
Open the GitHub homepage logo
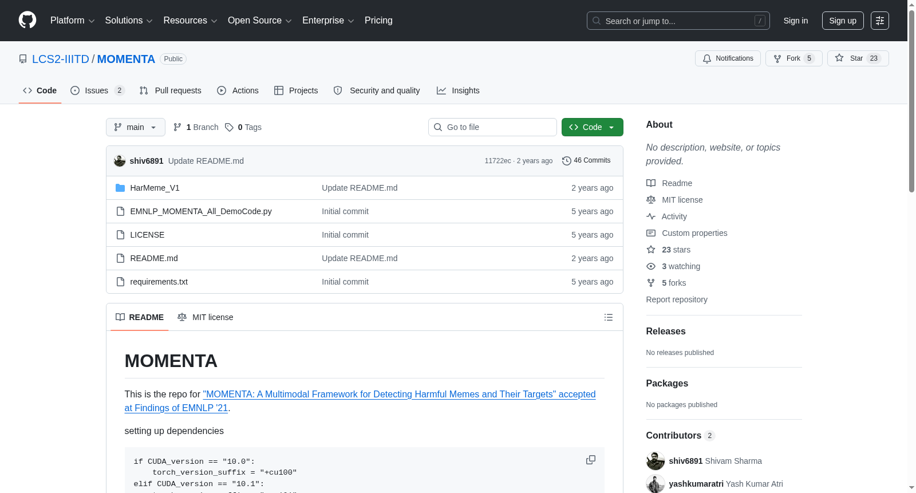pyautogui.click(x=27, y=21)
